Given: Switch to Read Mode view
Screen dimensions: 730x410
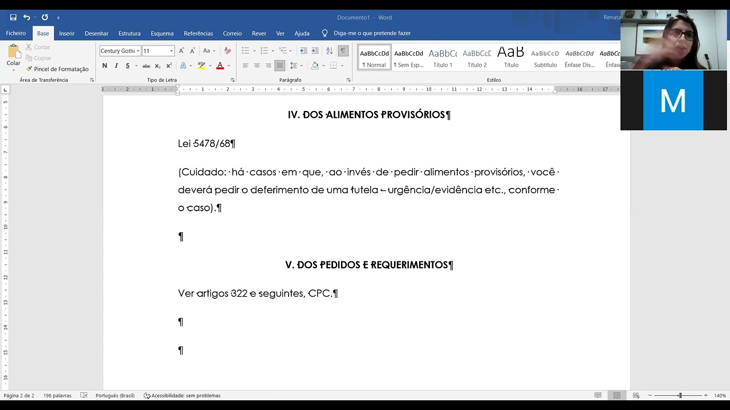Looking at the screenshot, I should [x=598, y=395].
